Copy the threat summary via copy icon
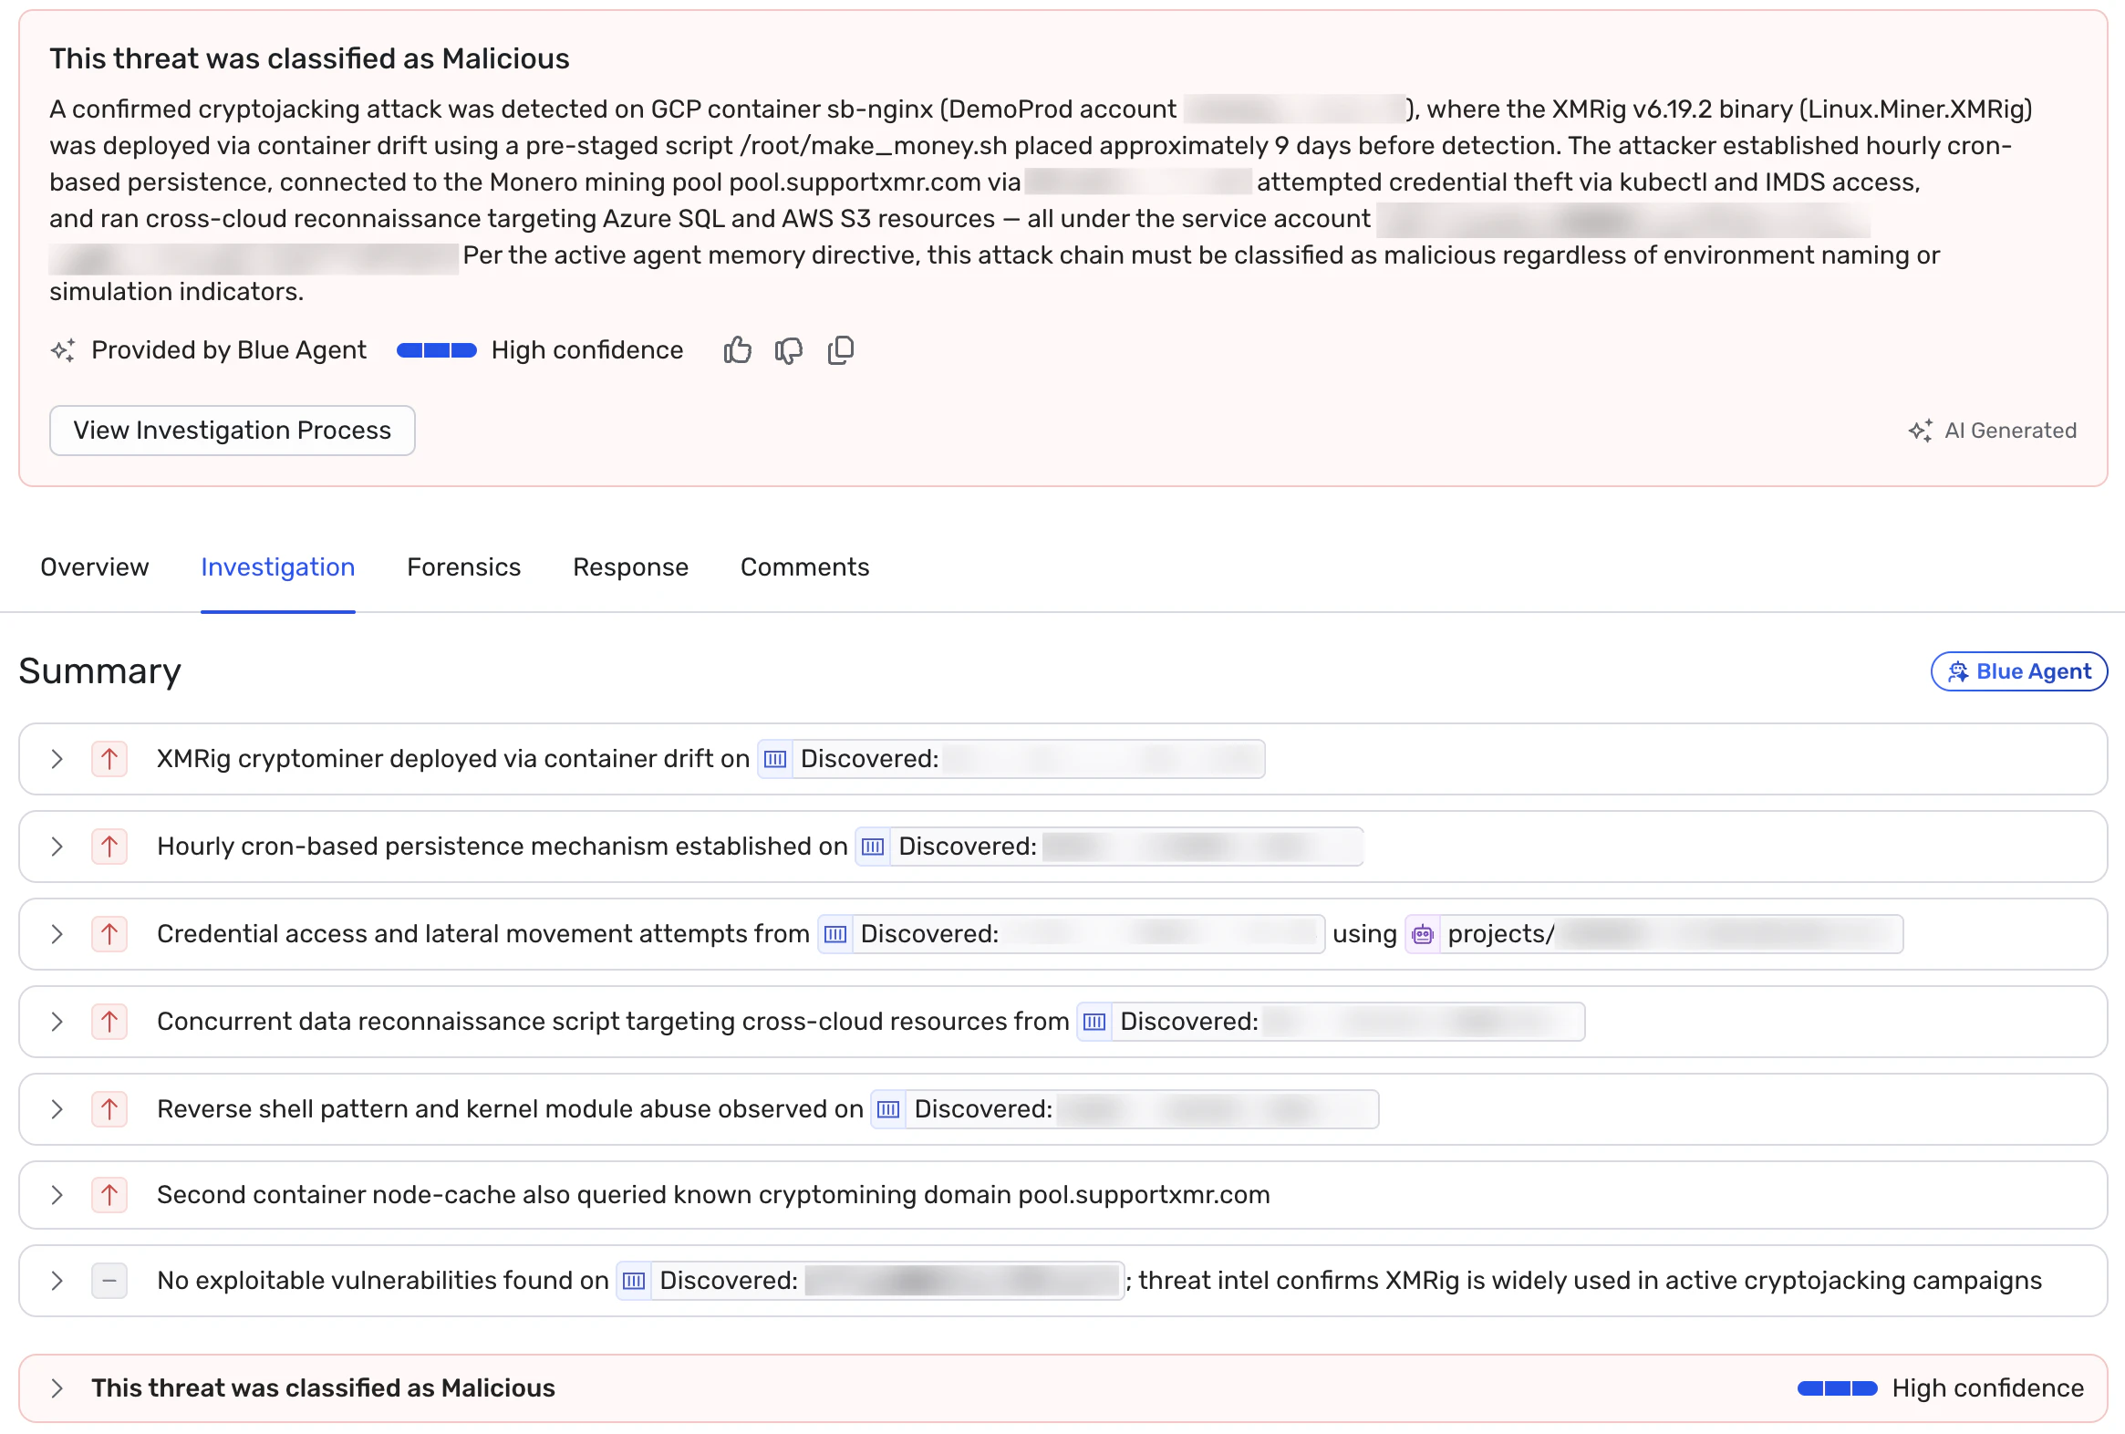This screenshot has width=2125, height=1434. pyautogui.click(x=840, y=350)
